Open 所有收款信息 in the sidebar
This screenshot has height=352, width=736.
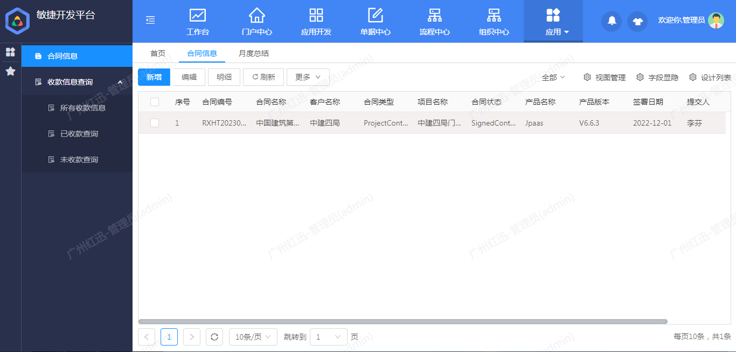[77, 108]
